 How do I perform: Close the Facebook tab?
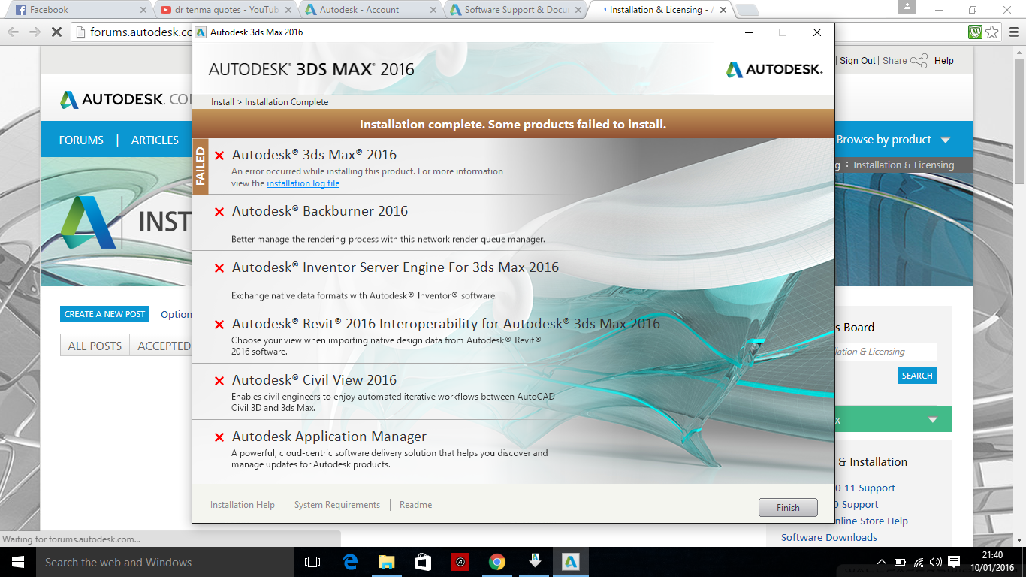[x=143, y=10]
